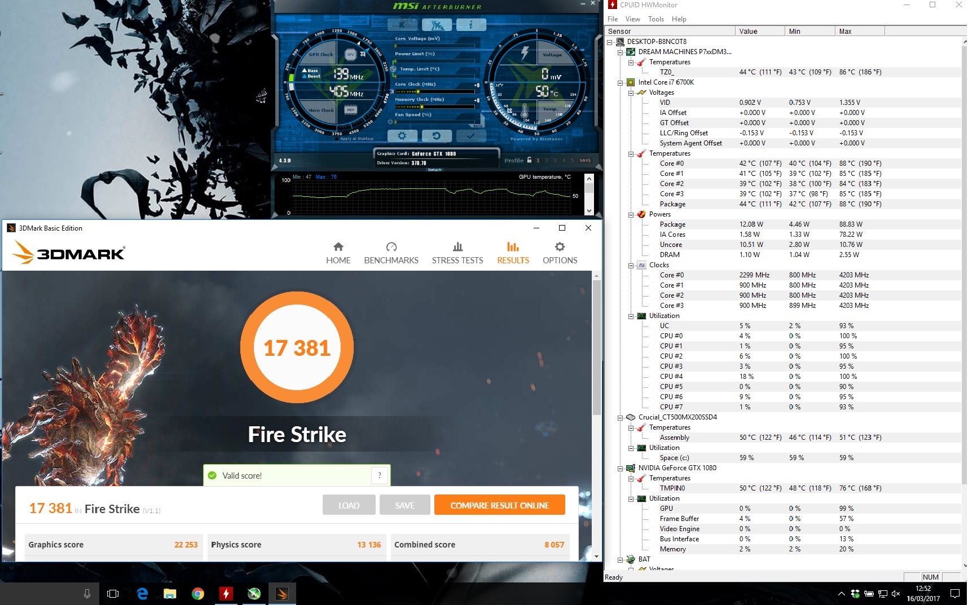The height and width of the screenshot is (605, 968).
Task: Collapse the Powers node in HWMonitor
Action: point(631,214)
